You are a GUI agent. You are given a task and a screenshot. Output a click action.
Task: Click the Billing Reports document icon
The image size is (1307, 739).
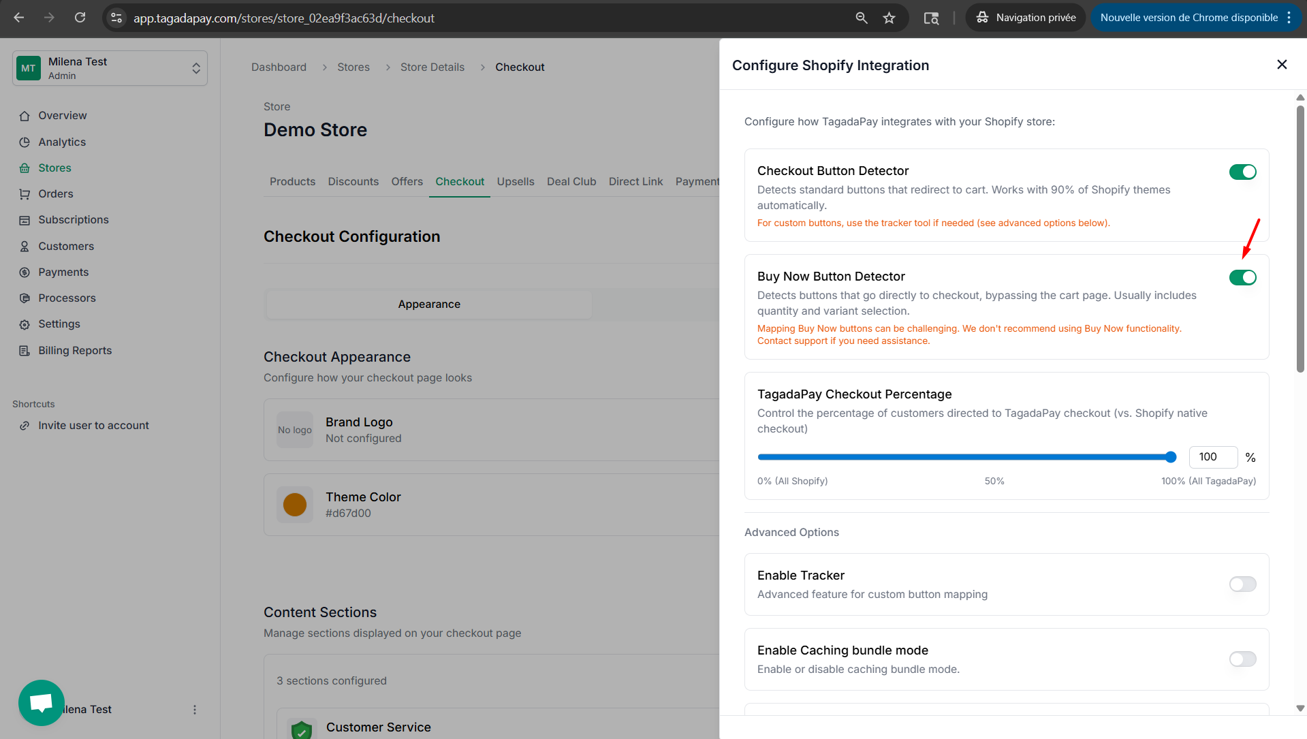pos(25,351)
